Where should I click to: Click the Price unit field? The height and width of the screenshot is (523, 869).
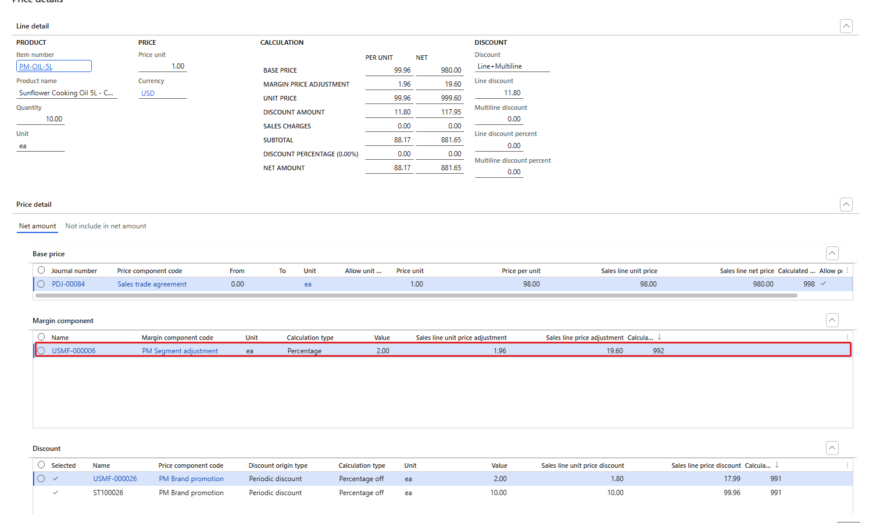tap(162, 66)
